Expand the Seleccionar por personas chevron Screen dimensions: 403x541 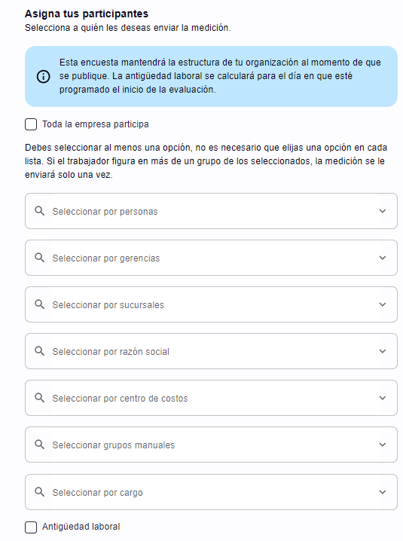click(383, 211)
